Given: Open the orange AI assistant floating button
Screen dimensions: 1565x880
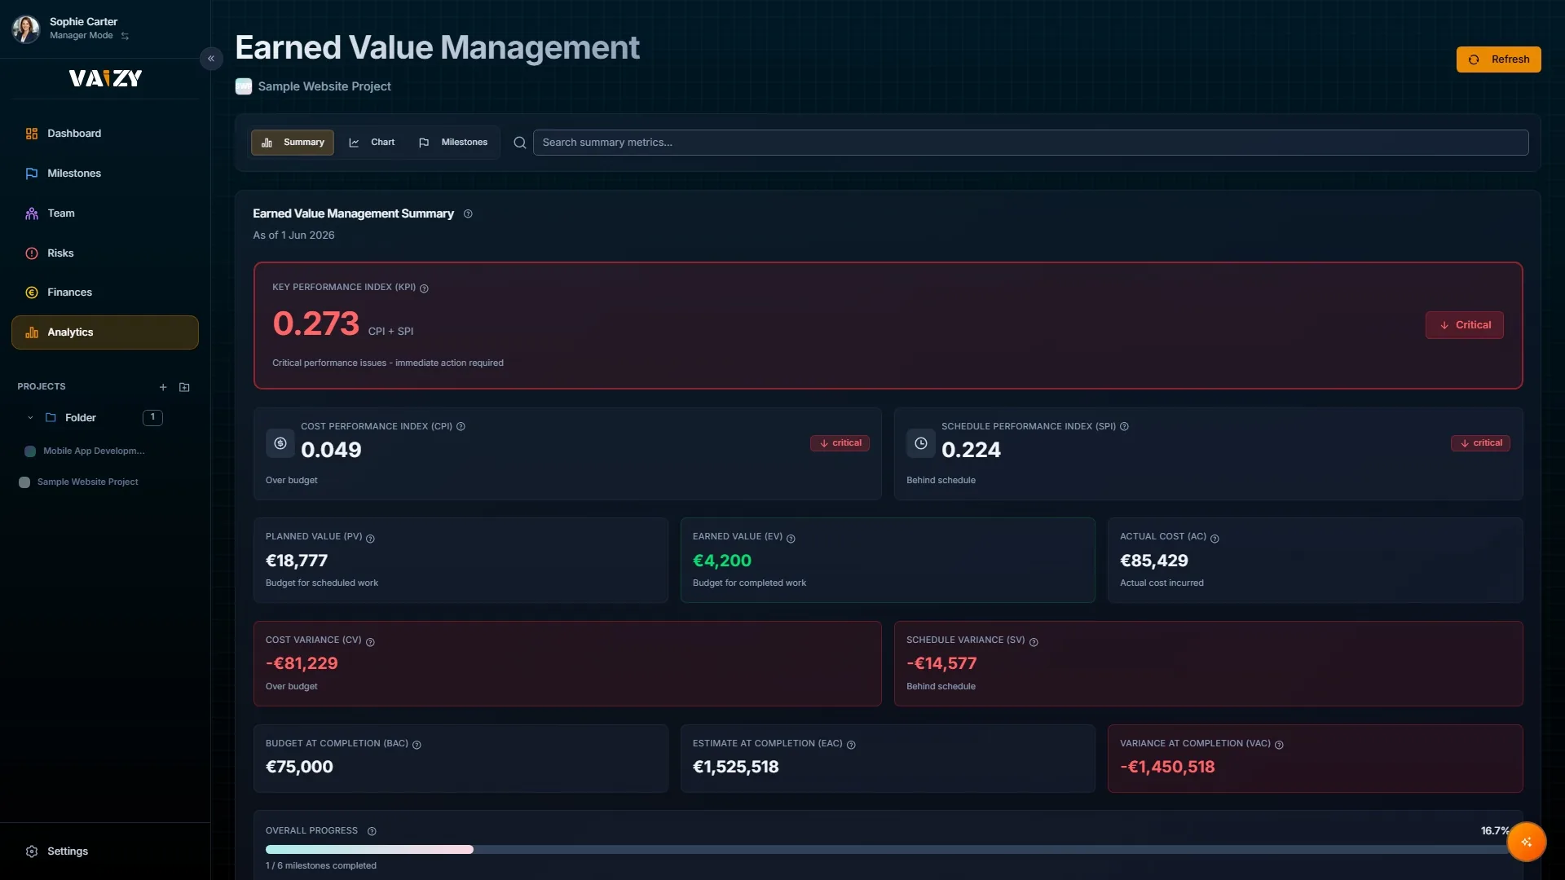Looking at the screenshot, I should coord(1526,843).
